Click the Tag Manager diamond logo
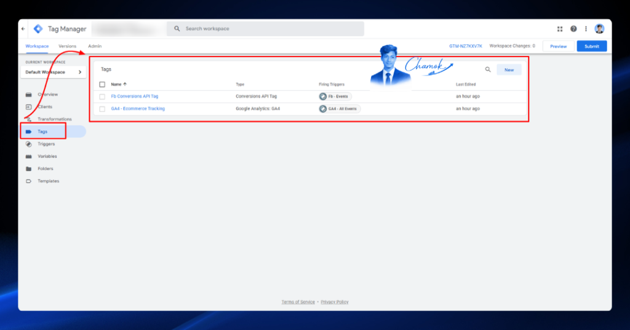The height and width of the screenshot is (330, 630). 38,29
